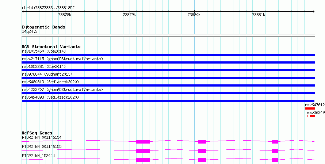Open the PTGR2|NM_152444 transcript label
The width and height of the screenshot is (325, 164).
point(38,156)
